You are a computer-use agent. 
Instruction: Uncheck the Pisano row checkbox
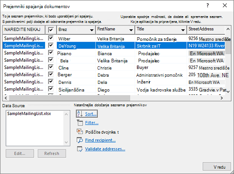click(x=51, y=52)
